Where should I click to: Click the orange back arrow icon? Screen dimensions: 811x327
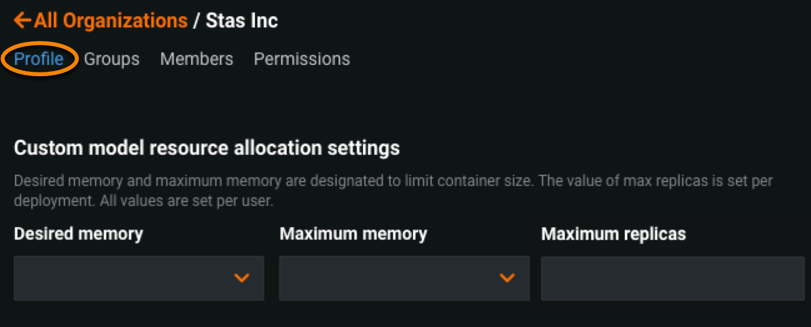(x=22, y=21)
